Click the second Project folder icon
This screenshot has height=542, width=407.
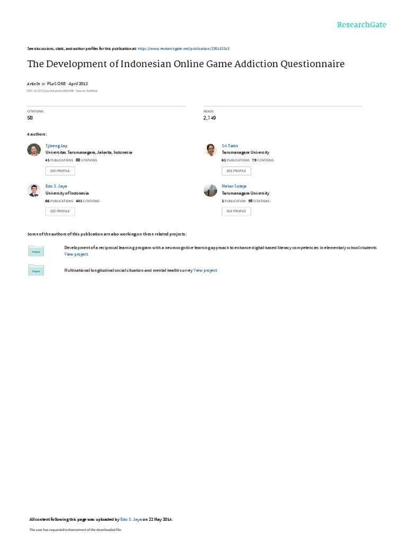[x=36, y=270]
